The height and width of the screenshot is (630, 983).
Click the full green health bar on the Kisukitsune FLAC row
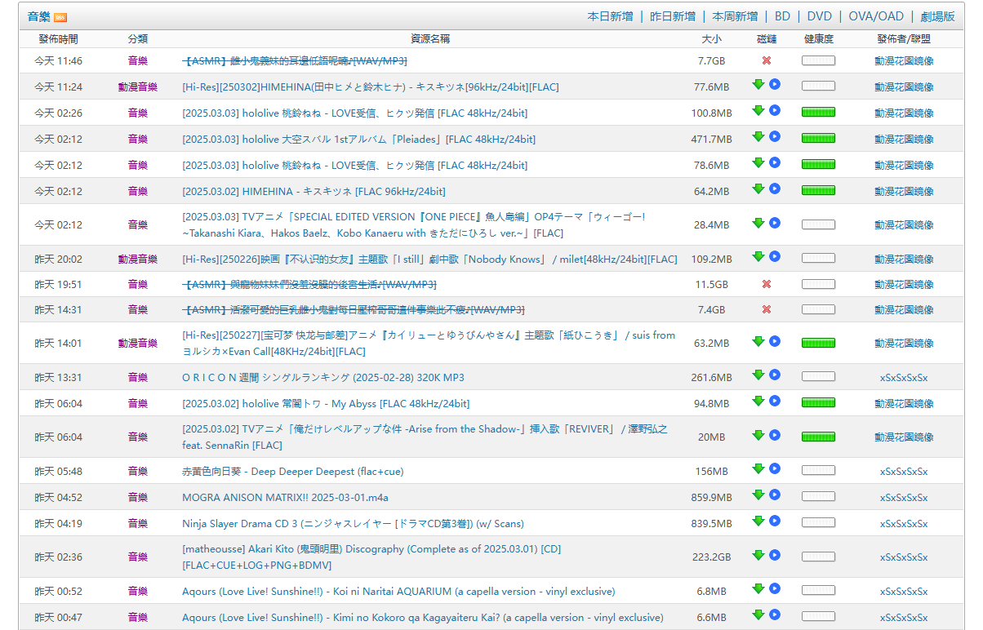tap(818, 189)
